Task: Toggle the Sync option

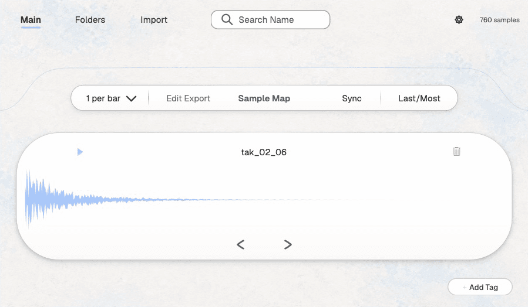Action: click(x=352, y=98)
